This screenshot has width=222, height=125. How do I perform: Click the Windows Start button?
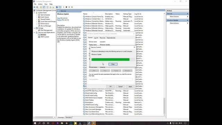(35, 123)
